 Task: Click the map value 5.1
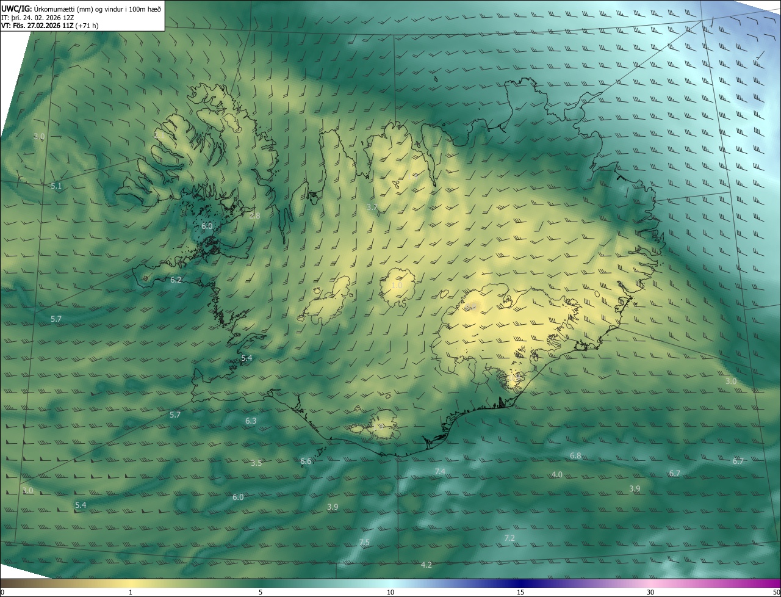coord(56,186)
